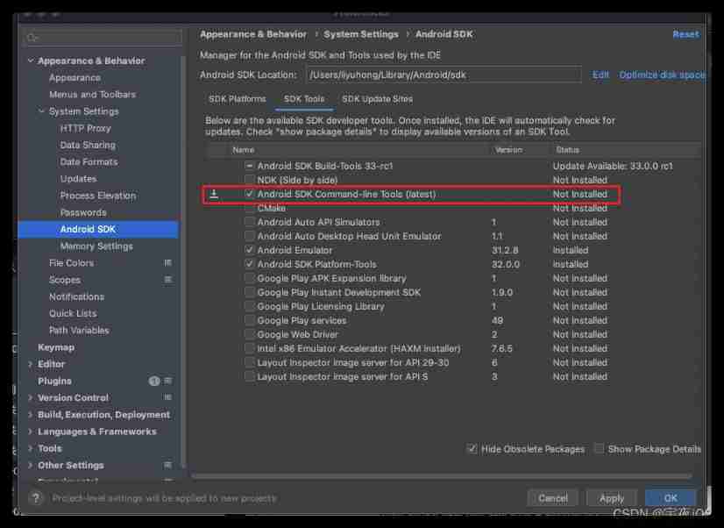The image size is (724, 528).
Task: Click the Version Control project-level icon
Action: pyautogui.click(x=168, y=397)
